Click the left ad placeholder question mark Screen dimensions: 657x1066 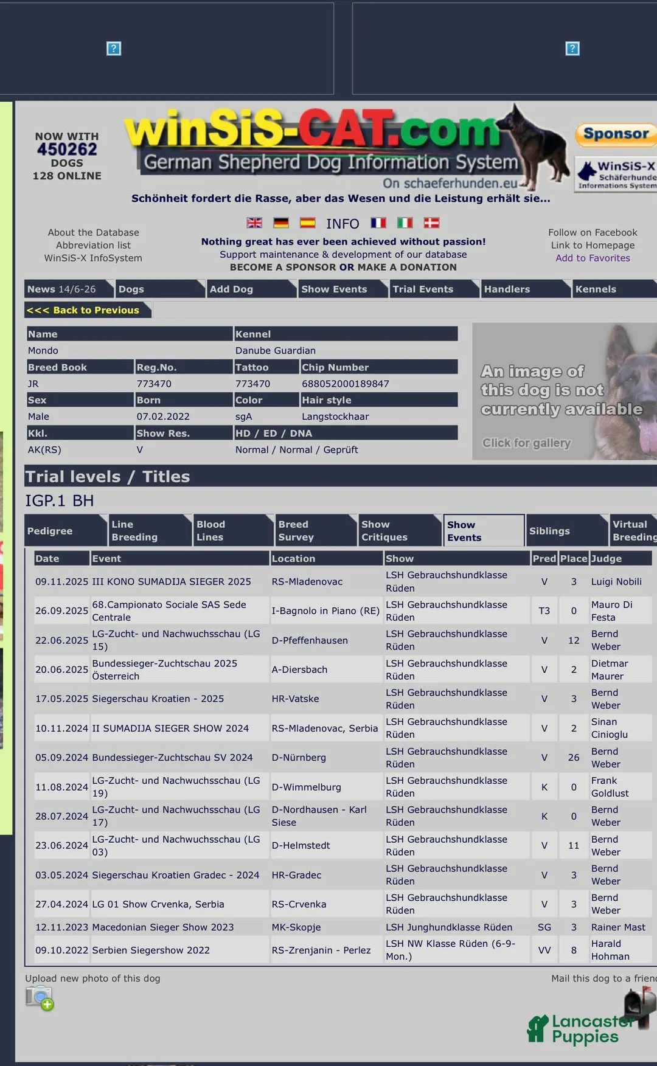pyautogui.click(x=114, y=49)
